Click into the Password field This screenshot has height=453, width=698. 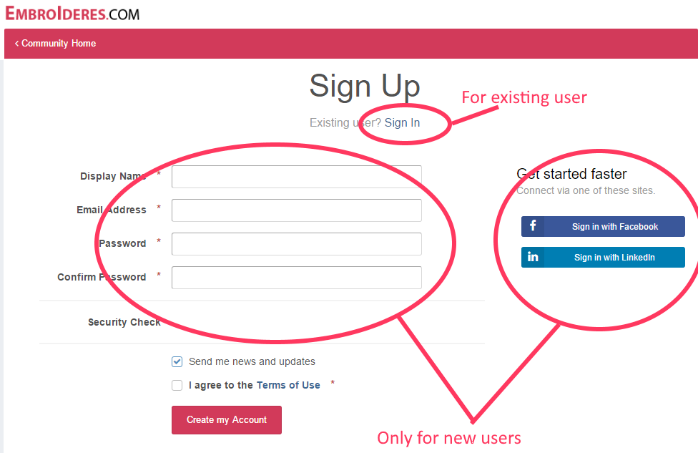(297, 244)
